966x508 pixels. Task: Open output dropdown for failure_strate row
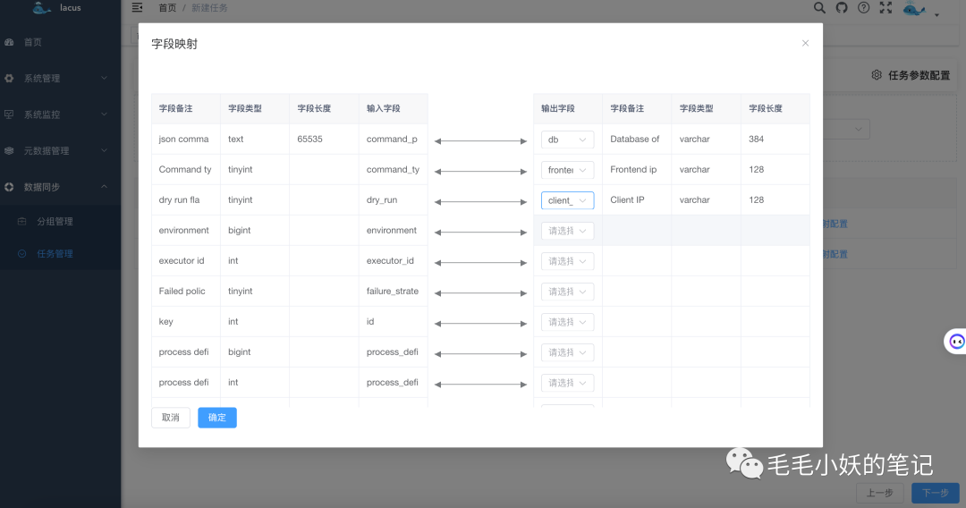(x=567, y=292)
